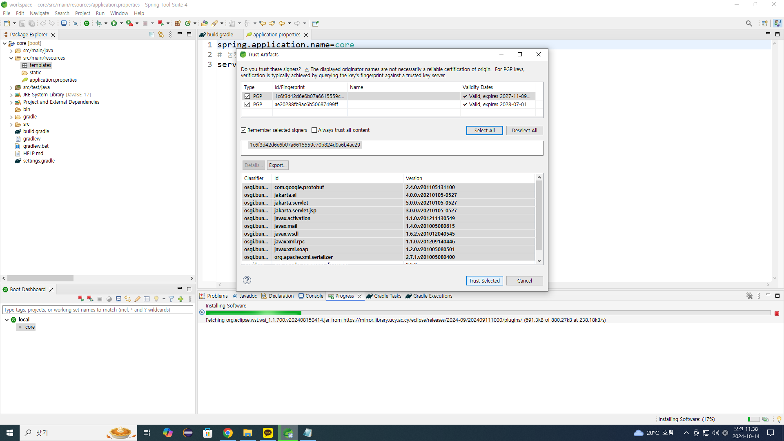The image size is (784, 441).
Task: Click Link with Editor in Package Explorer
Action: pos(161,35)
